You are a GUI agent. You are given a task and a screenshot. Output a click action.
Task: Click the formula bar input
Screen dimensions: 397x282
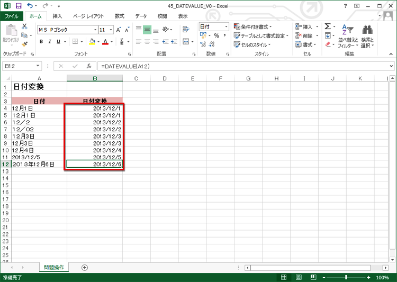tap(243, 66)
